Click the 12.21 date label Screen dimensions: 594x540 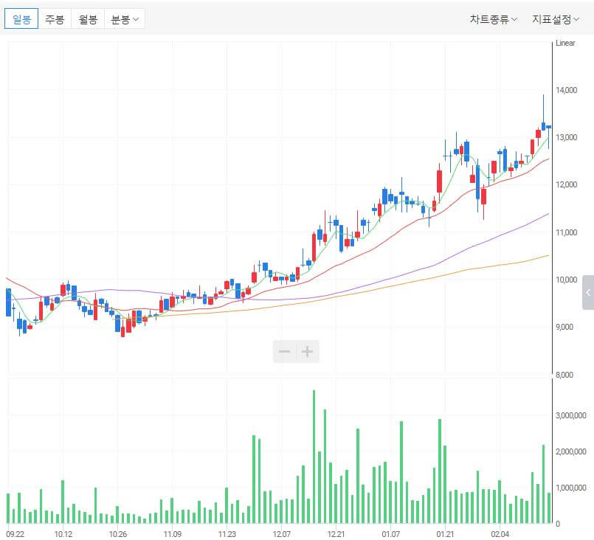336,534
